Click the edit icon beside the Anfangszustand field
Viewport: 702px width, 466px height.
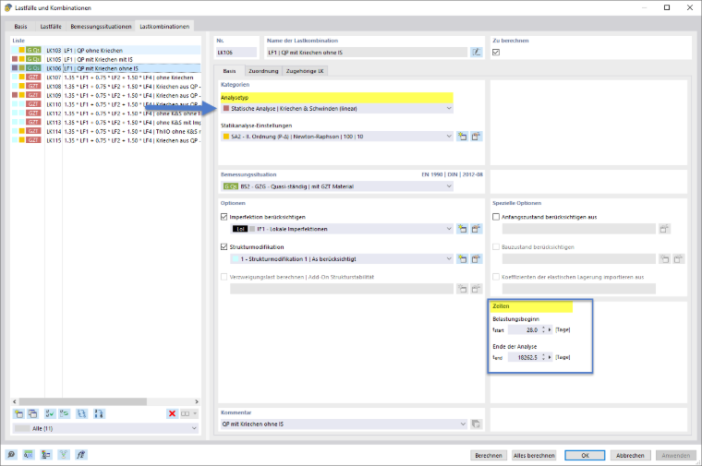point(664,229)
